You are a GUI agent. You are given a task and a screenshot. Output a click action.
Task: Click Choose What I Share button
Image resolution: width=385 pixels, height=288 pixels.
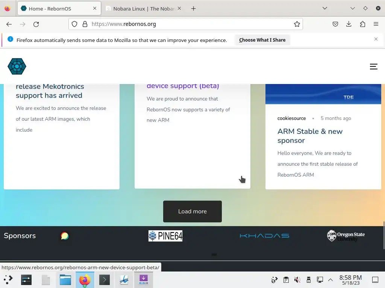coord(262,40)
